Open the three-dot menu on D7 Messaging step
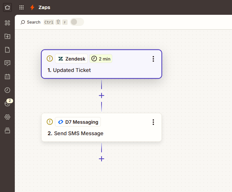The height and width of the screenshot is (192, 232). [153, 122]
